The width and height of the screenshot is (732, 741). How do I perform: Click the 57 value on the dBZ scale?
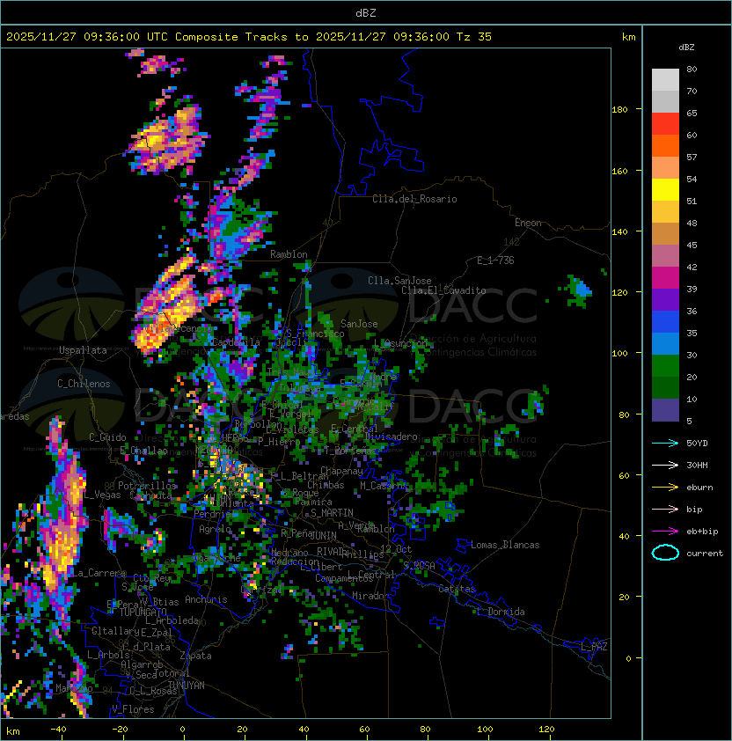(692, 157)
